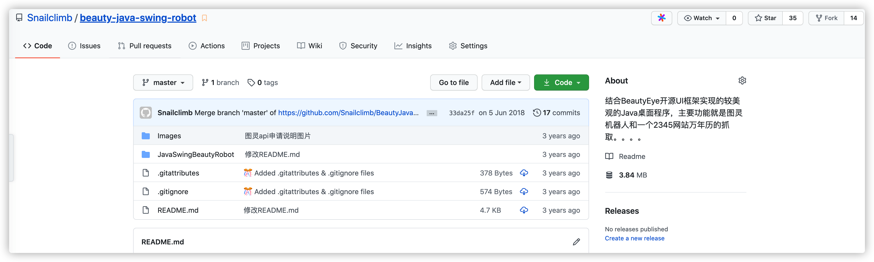Star the repository
This screenshot has height=262, width=874.
point(765,18)
